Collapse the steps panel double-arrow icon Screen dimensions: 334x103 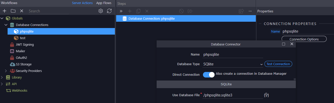tap(121, 11)
